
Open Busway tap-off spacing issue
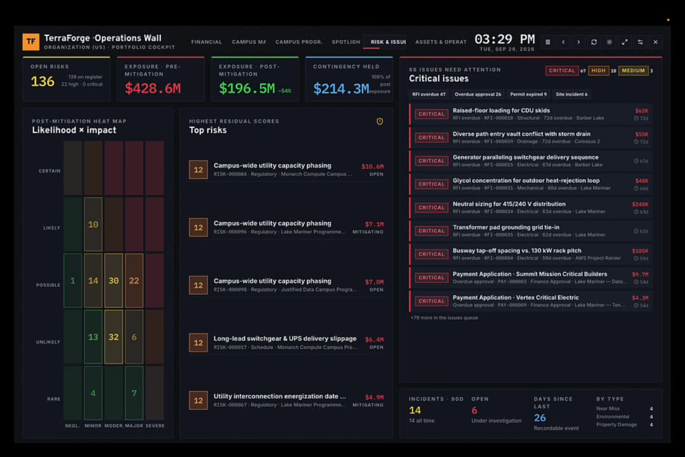click(x=531, y=254)
